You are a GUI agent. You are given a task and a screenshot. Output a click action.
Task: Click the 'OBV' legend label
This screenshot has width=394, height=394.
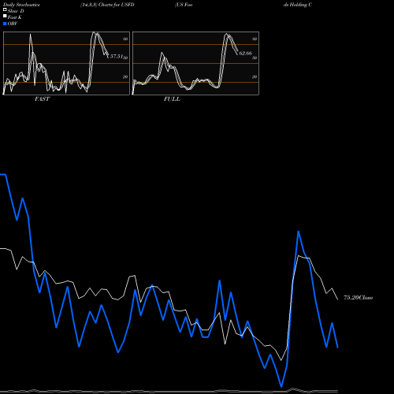pyautogui.click(x=13, y=24)
